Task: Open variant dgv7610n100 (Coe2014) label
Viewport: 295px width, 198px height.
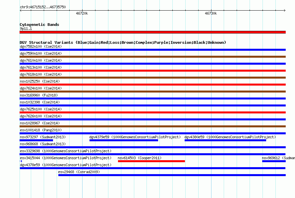Action: (41, 60)
